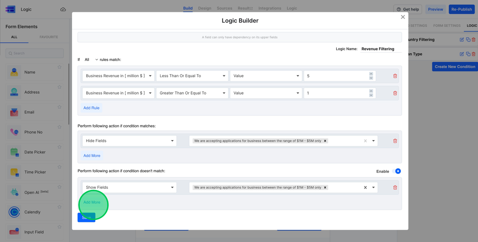This screenshot has width=478, height=242.
Task: Delete the Hide Fields action row
Action: pyautogui.click(x=395, y=141)
